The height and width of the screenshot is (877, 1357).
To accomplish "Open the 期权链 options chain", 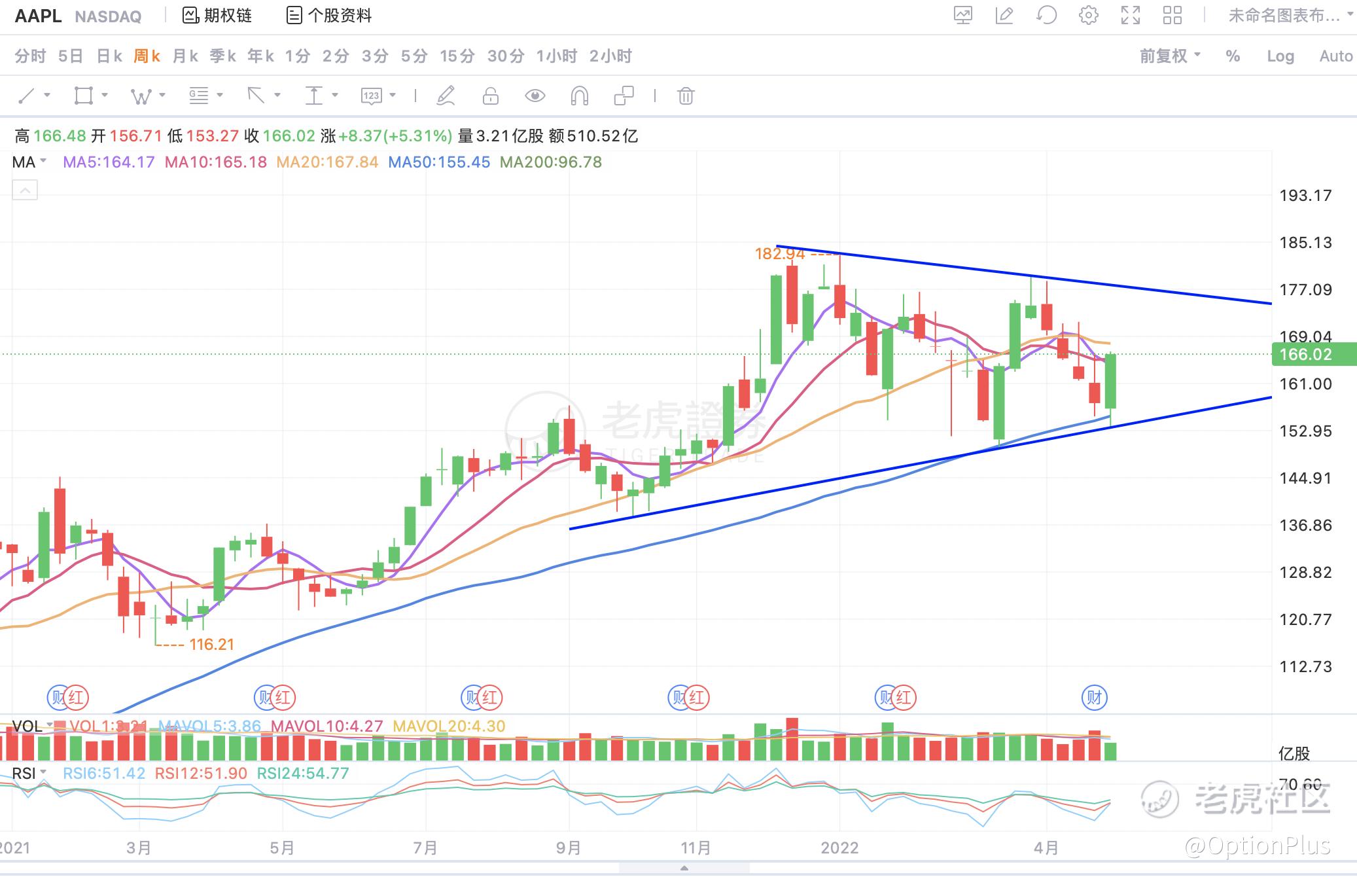I will click(x=217, y=16).
